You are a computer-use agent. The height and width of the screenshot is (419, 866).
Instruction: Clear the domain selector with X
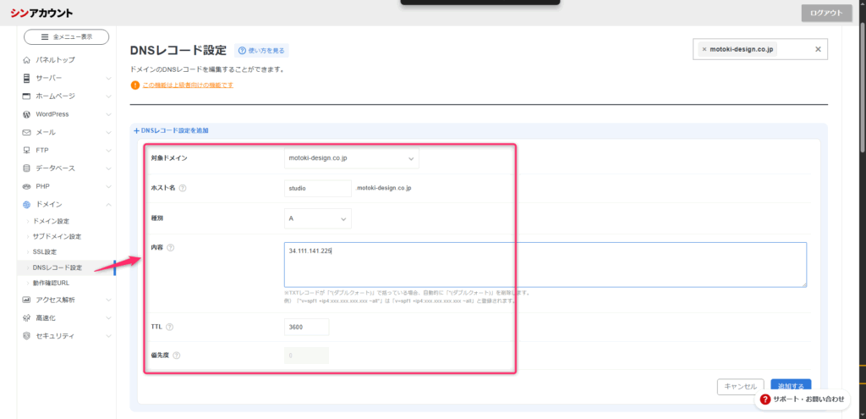click(x=818, y=49)
